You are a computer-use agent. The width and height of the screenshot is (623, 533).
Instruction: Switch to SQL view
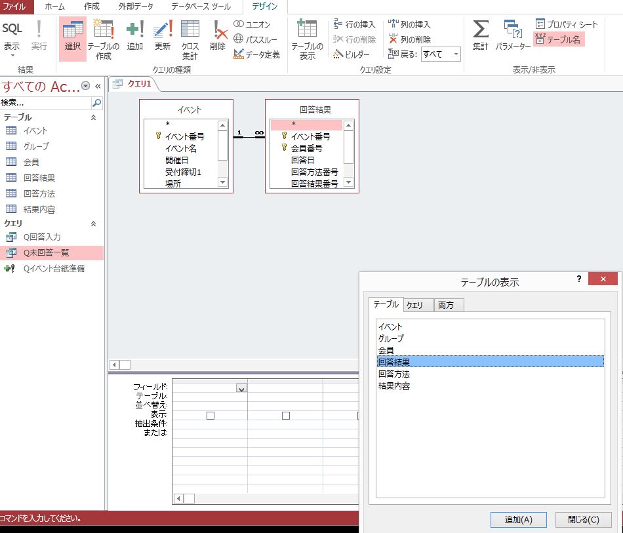[12, 36]
